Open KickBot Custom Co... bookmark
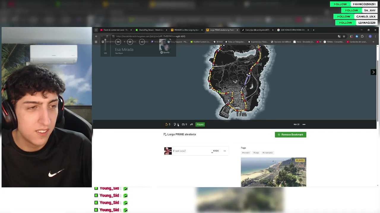 pyautogui.click(x=200, y=42)
